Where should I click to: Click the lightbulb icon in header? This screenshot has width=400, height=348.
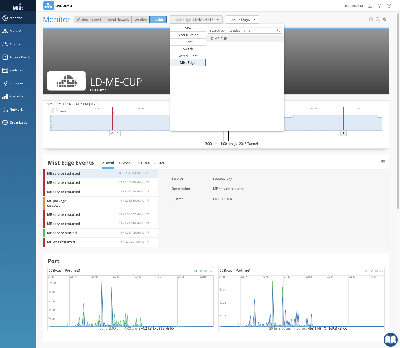pos(379,6)
